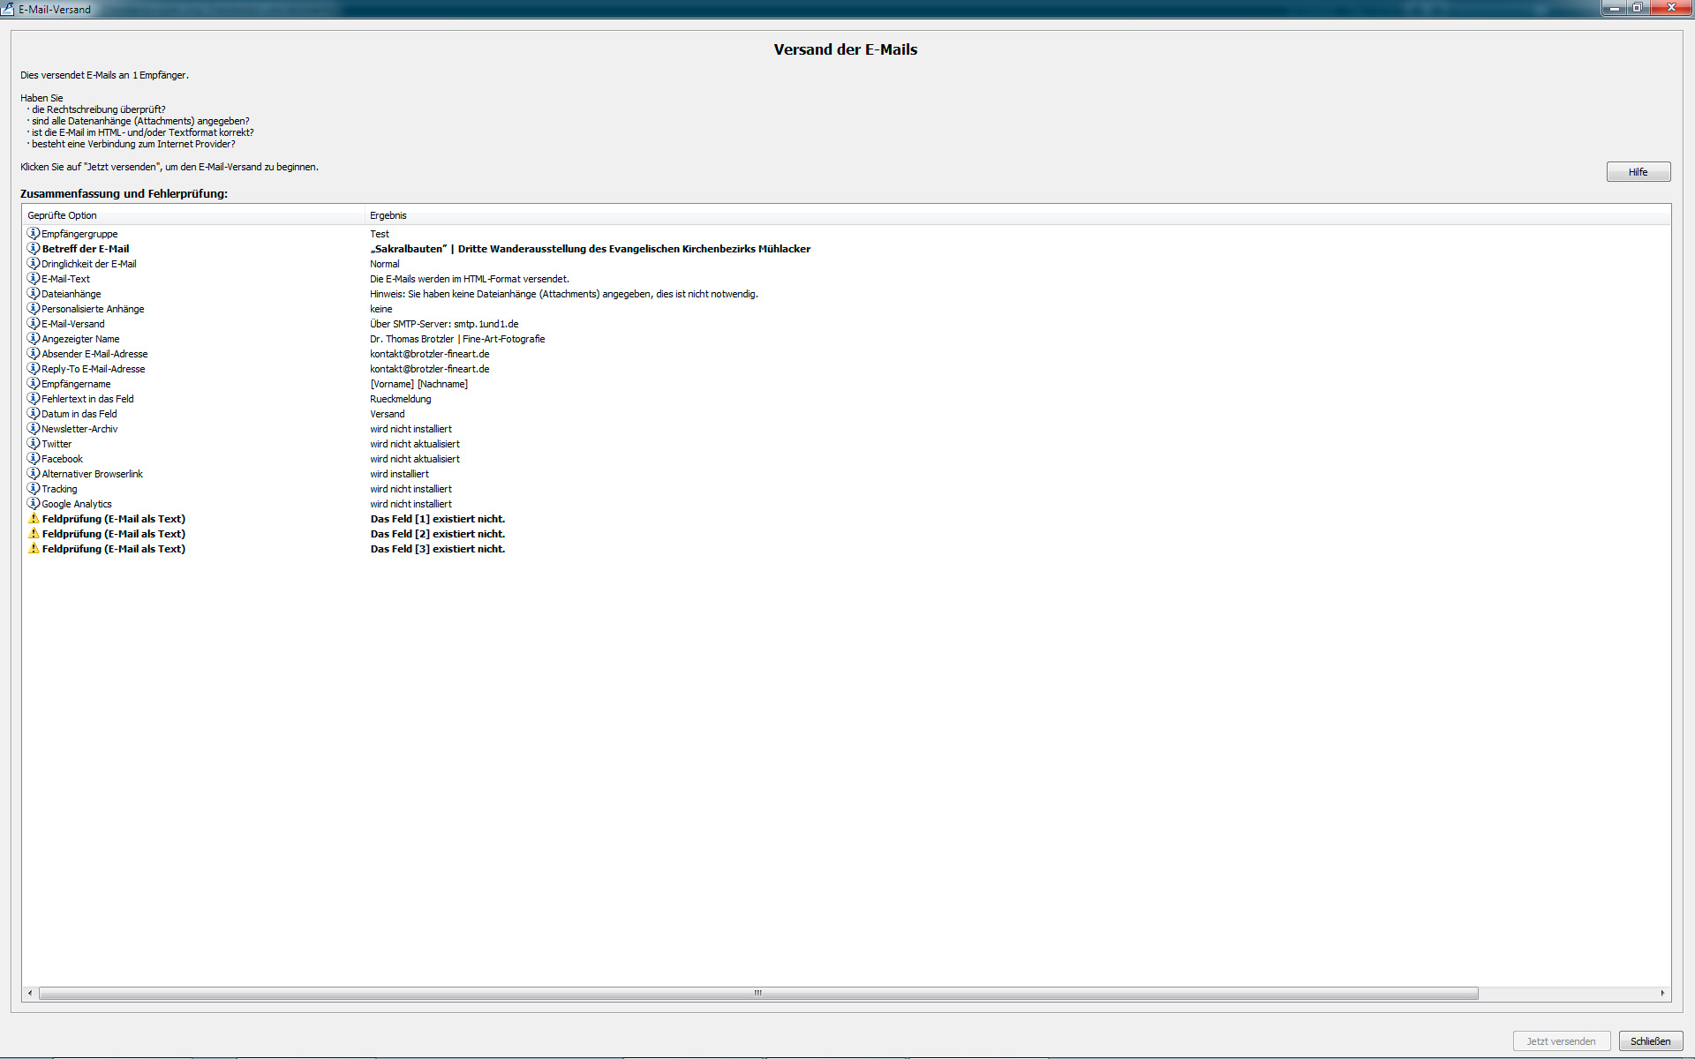
Task: Select 'Rueckmeldung' value
Action: click(401, 399)
